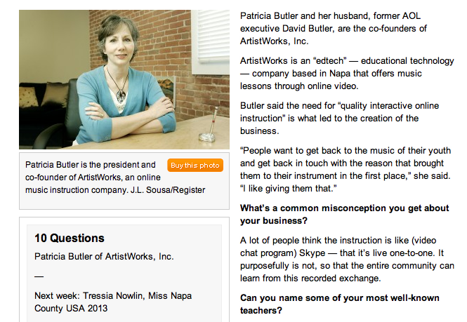Image resolution: width=467 pixels, height=322 pixels.
Task: Click the line "lessons through online video"
Action: coord(299,86)
